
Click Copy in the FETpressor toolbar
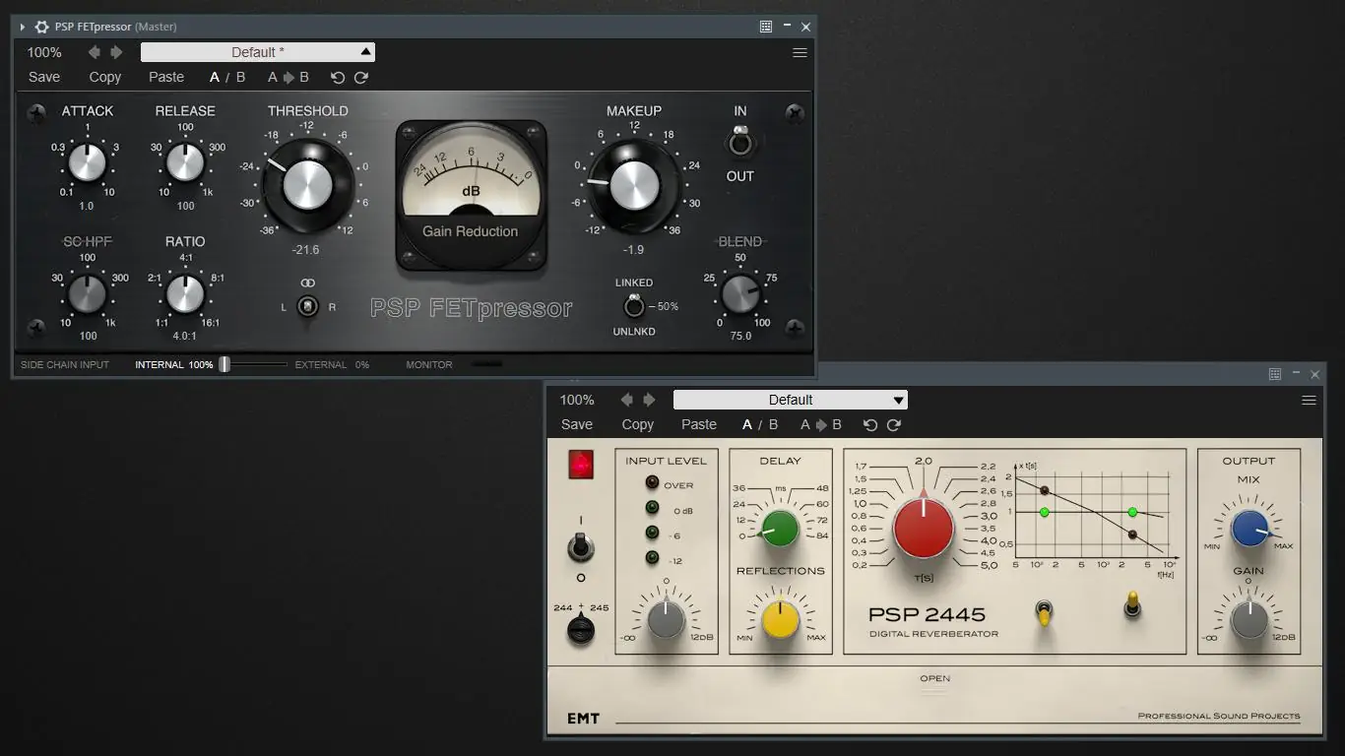click(105, 77)
